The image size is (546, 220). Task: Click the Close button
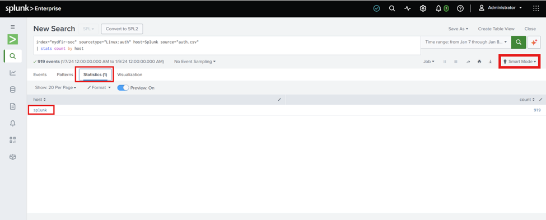point(530,29)
